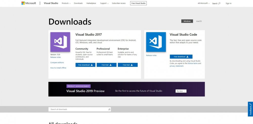This screenshot has width=253, height=124.
Task: Open the Compare editions link
Action: 57,62
